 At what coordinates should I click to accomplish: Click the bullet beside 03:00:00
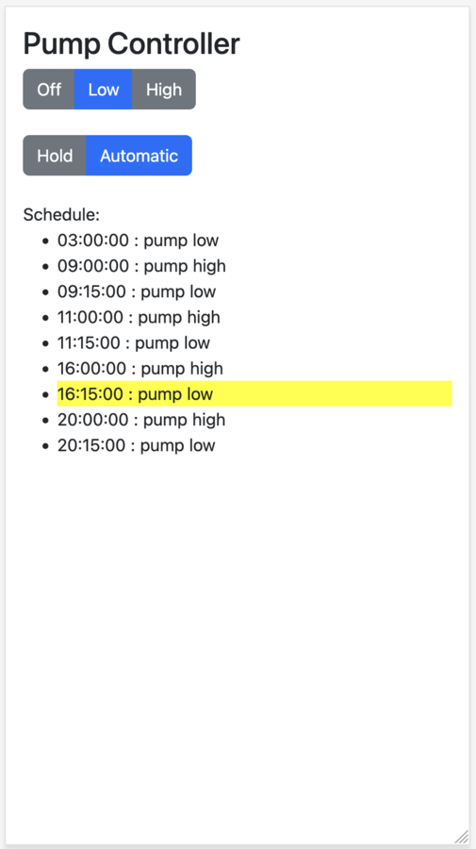coord(46,241)
